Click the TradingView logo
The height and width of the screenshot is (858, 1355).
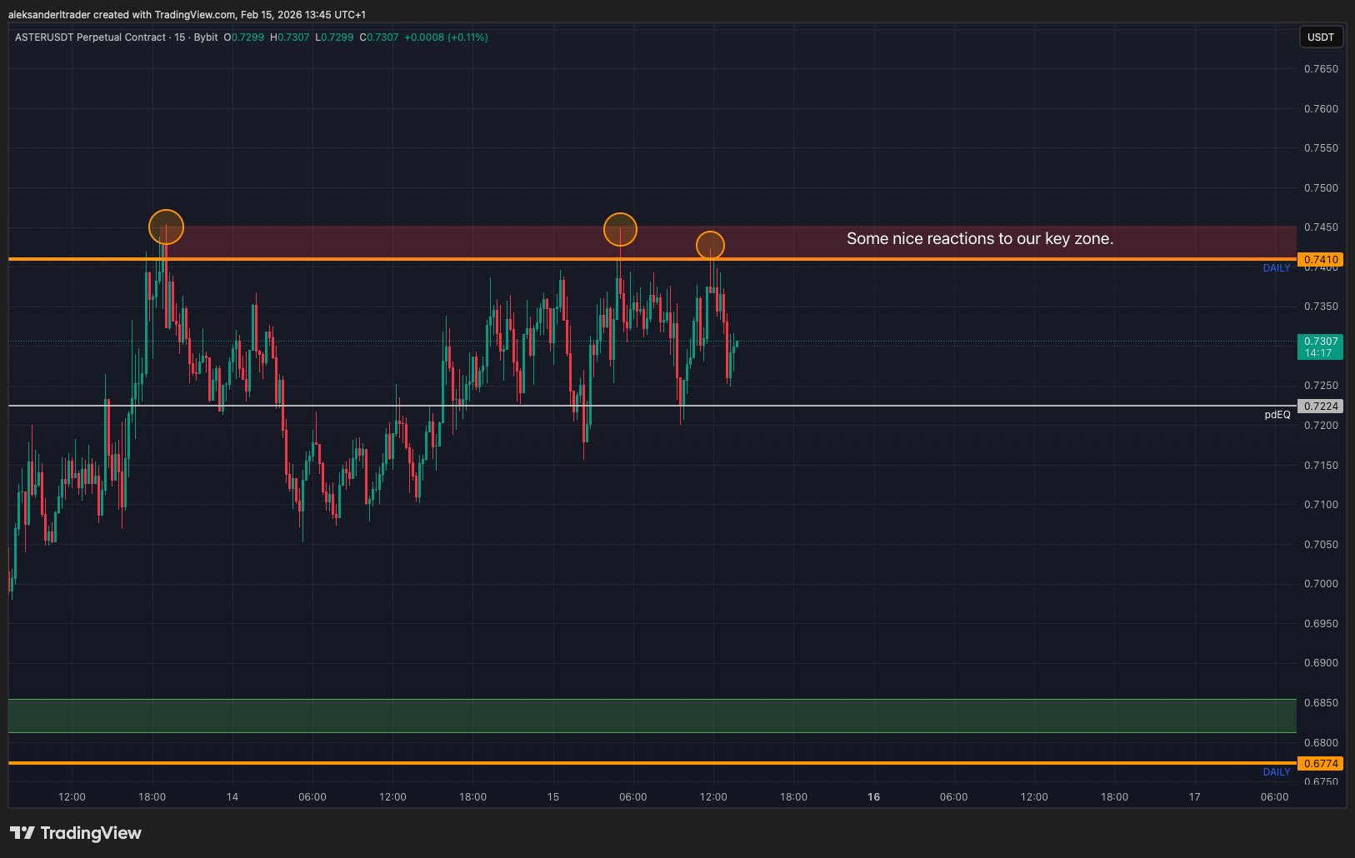pos(76,833)
